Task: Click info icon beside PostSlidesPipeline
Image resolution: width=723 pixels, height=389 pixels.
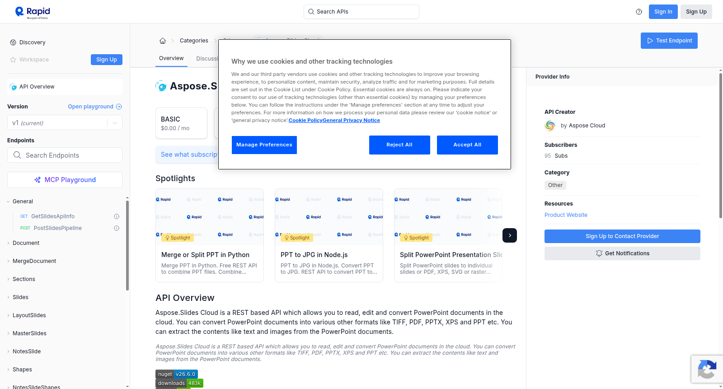Action: (x=117, y=228)
